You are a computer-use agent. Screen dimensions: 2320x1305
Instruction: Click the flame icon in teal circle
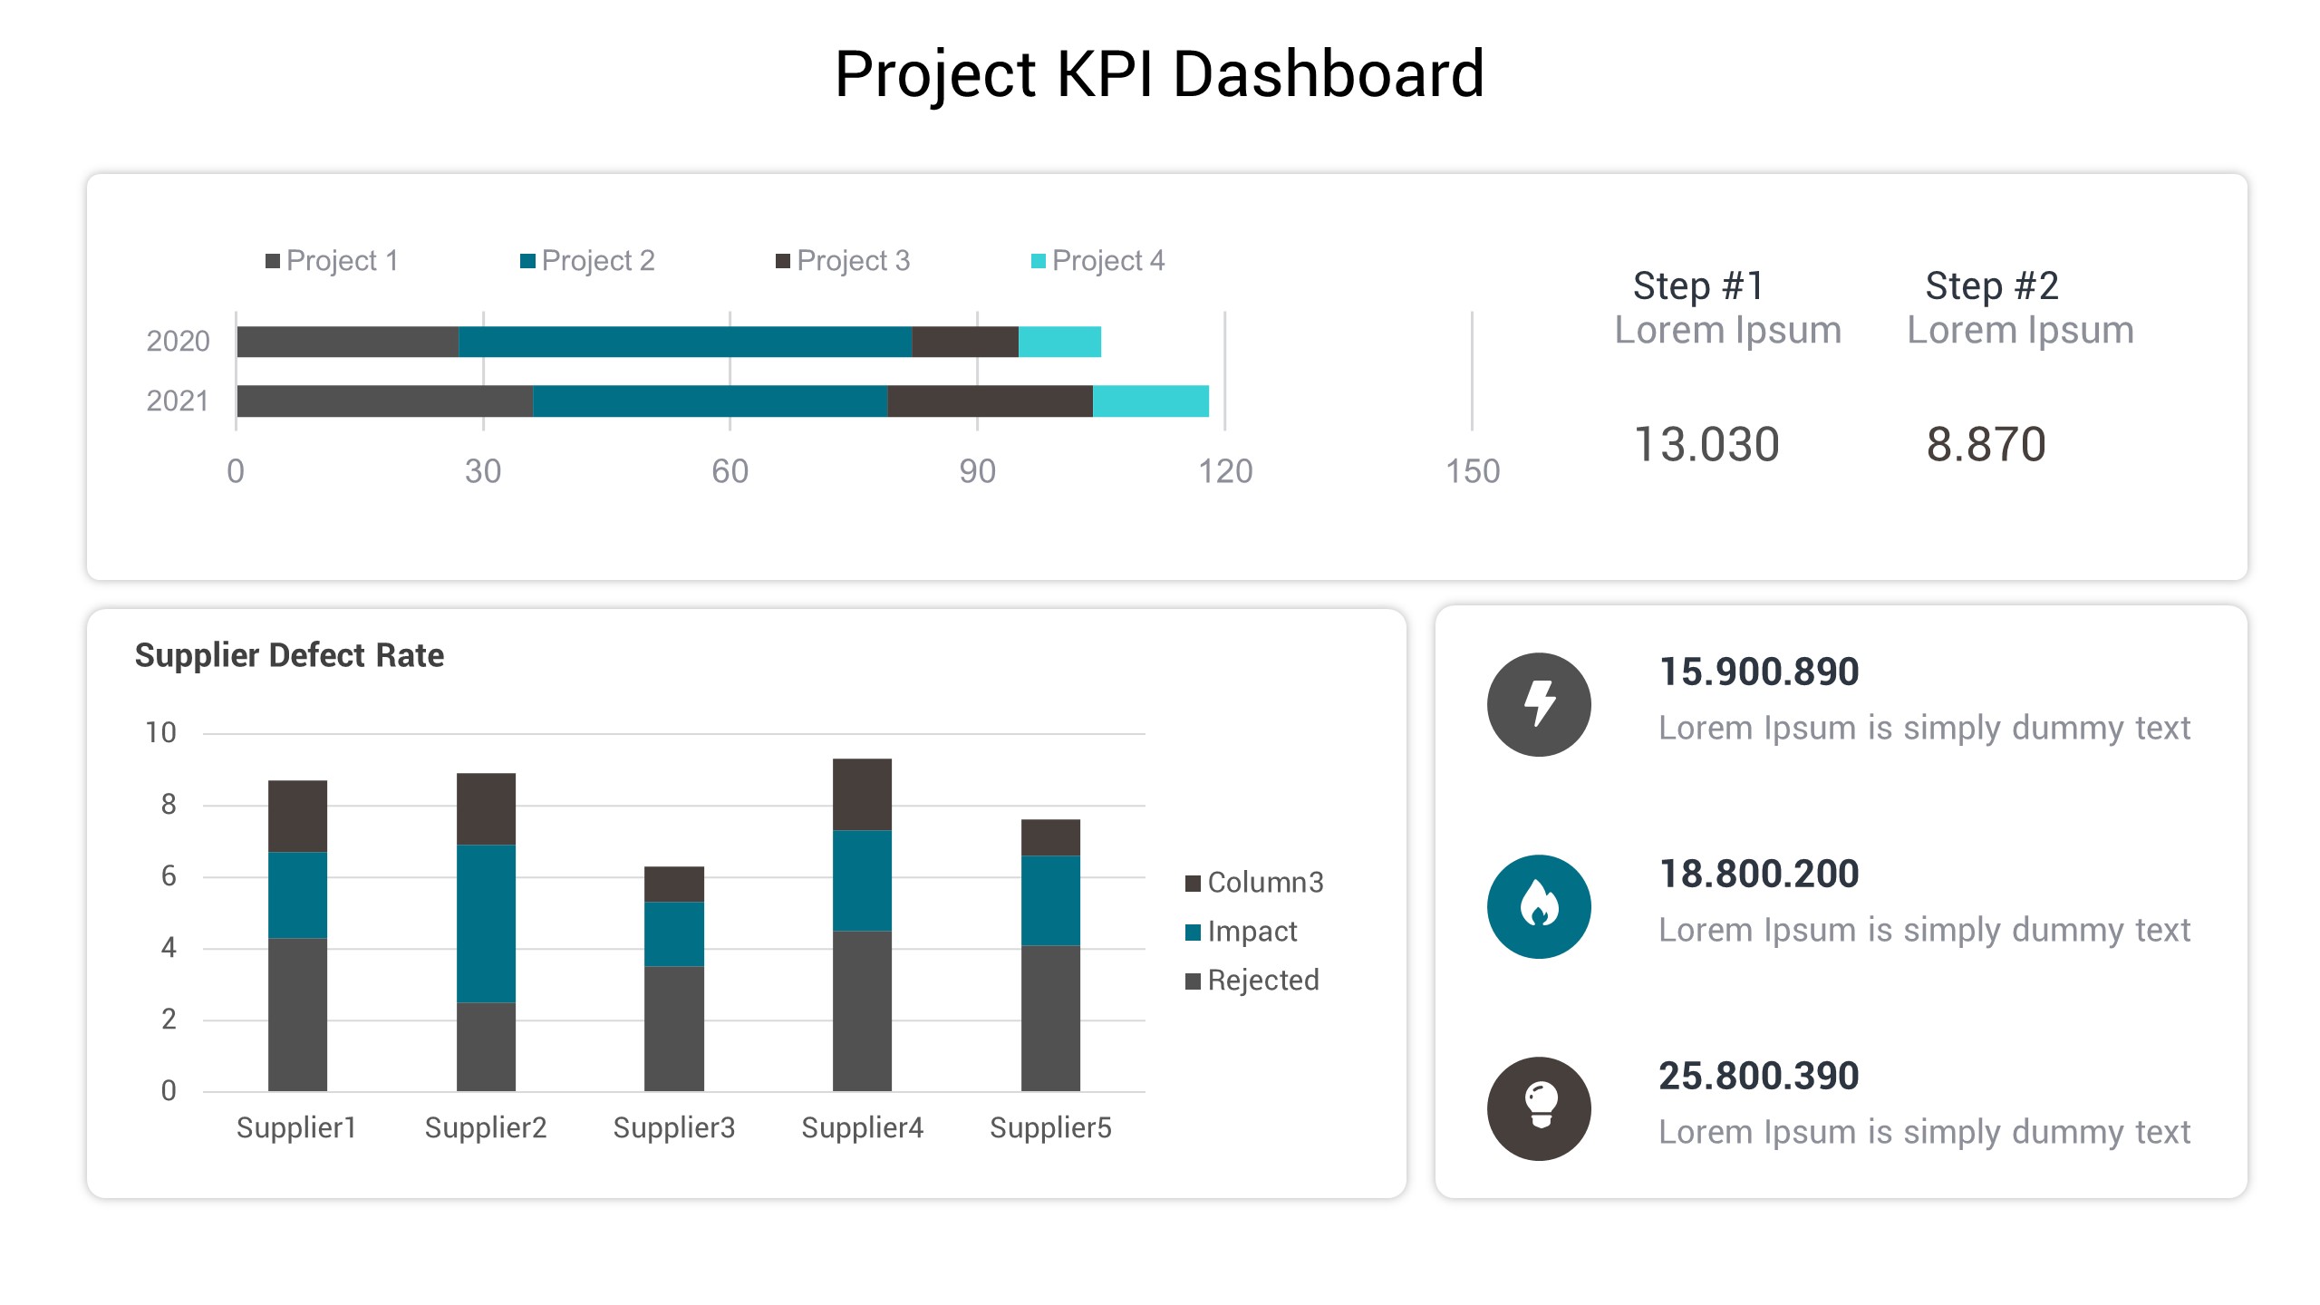pos(1538,906)
